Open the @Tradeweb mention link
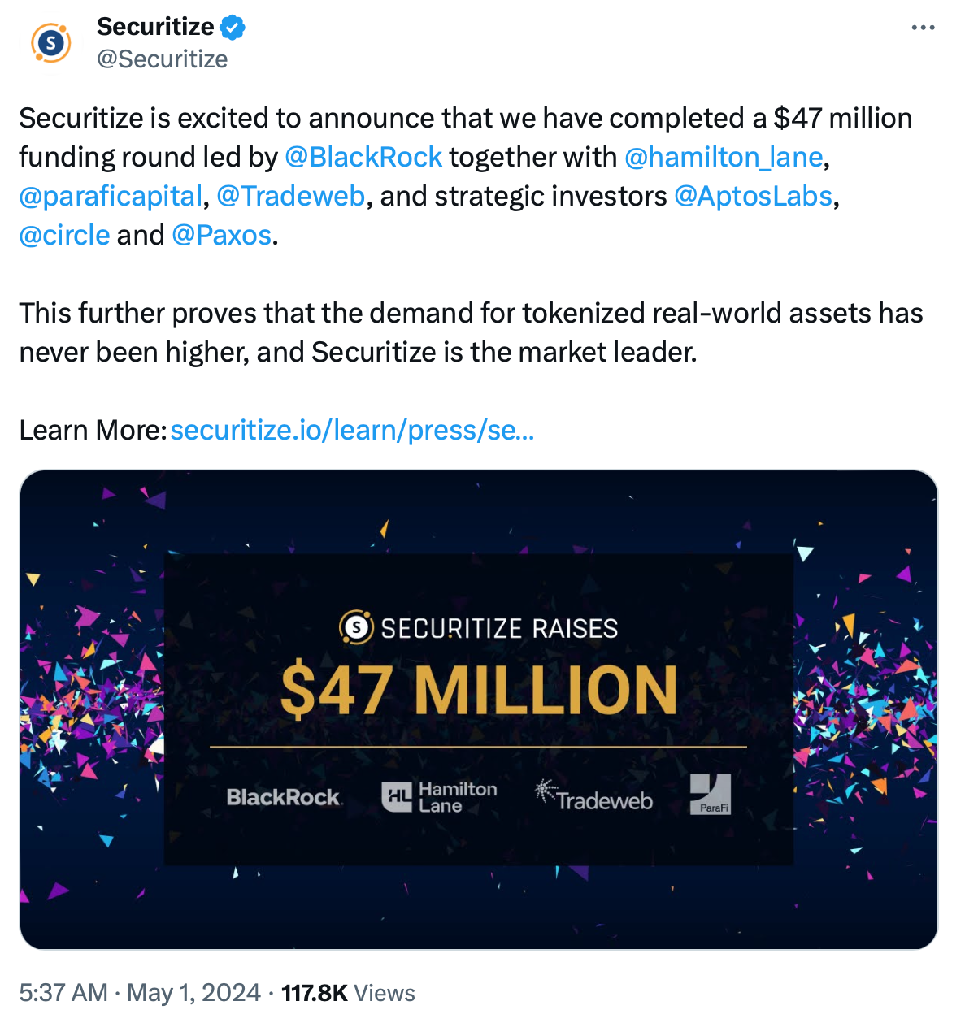The height and width of the screenshot is (1023, 965). coord(292,196)
